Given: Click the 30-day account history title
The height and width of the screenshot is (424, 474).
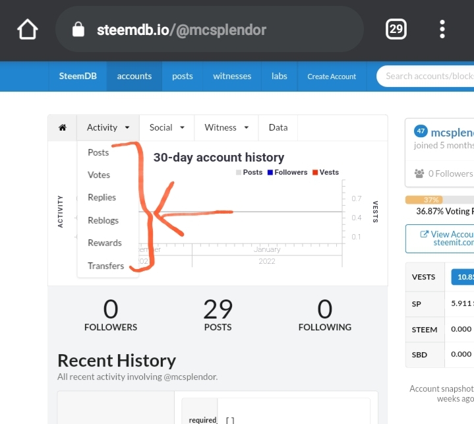Looking at the screenshot, I should click(219, 157).
